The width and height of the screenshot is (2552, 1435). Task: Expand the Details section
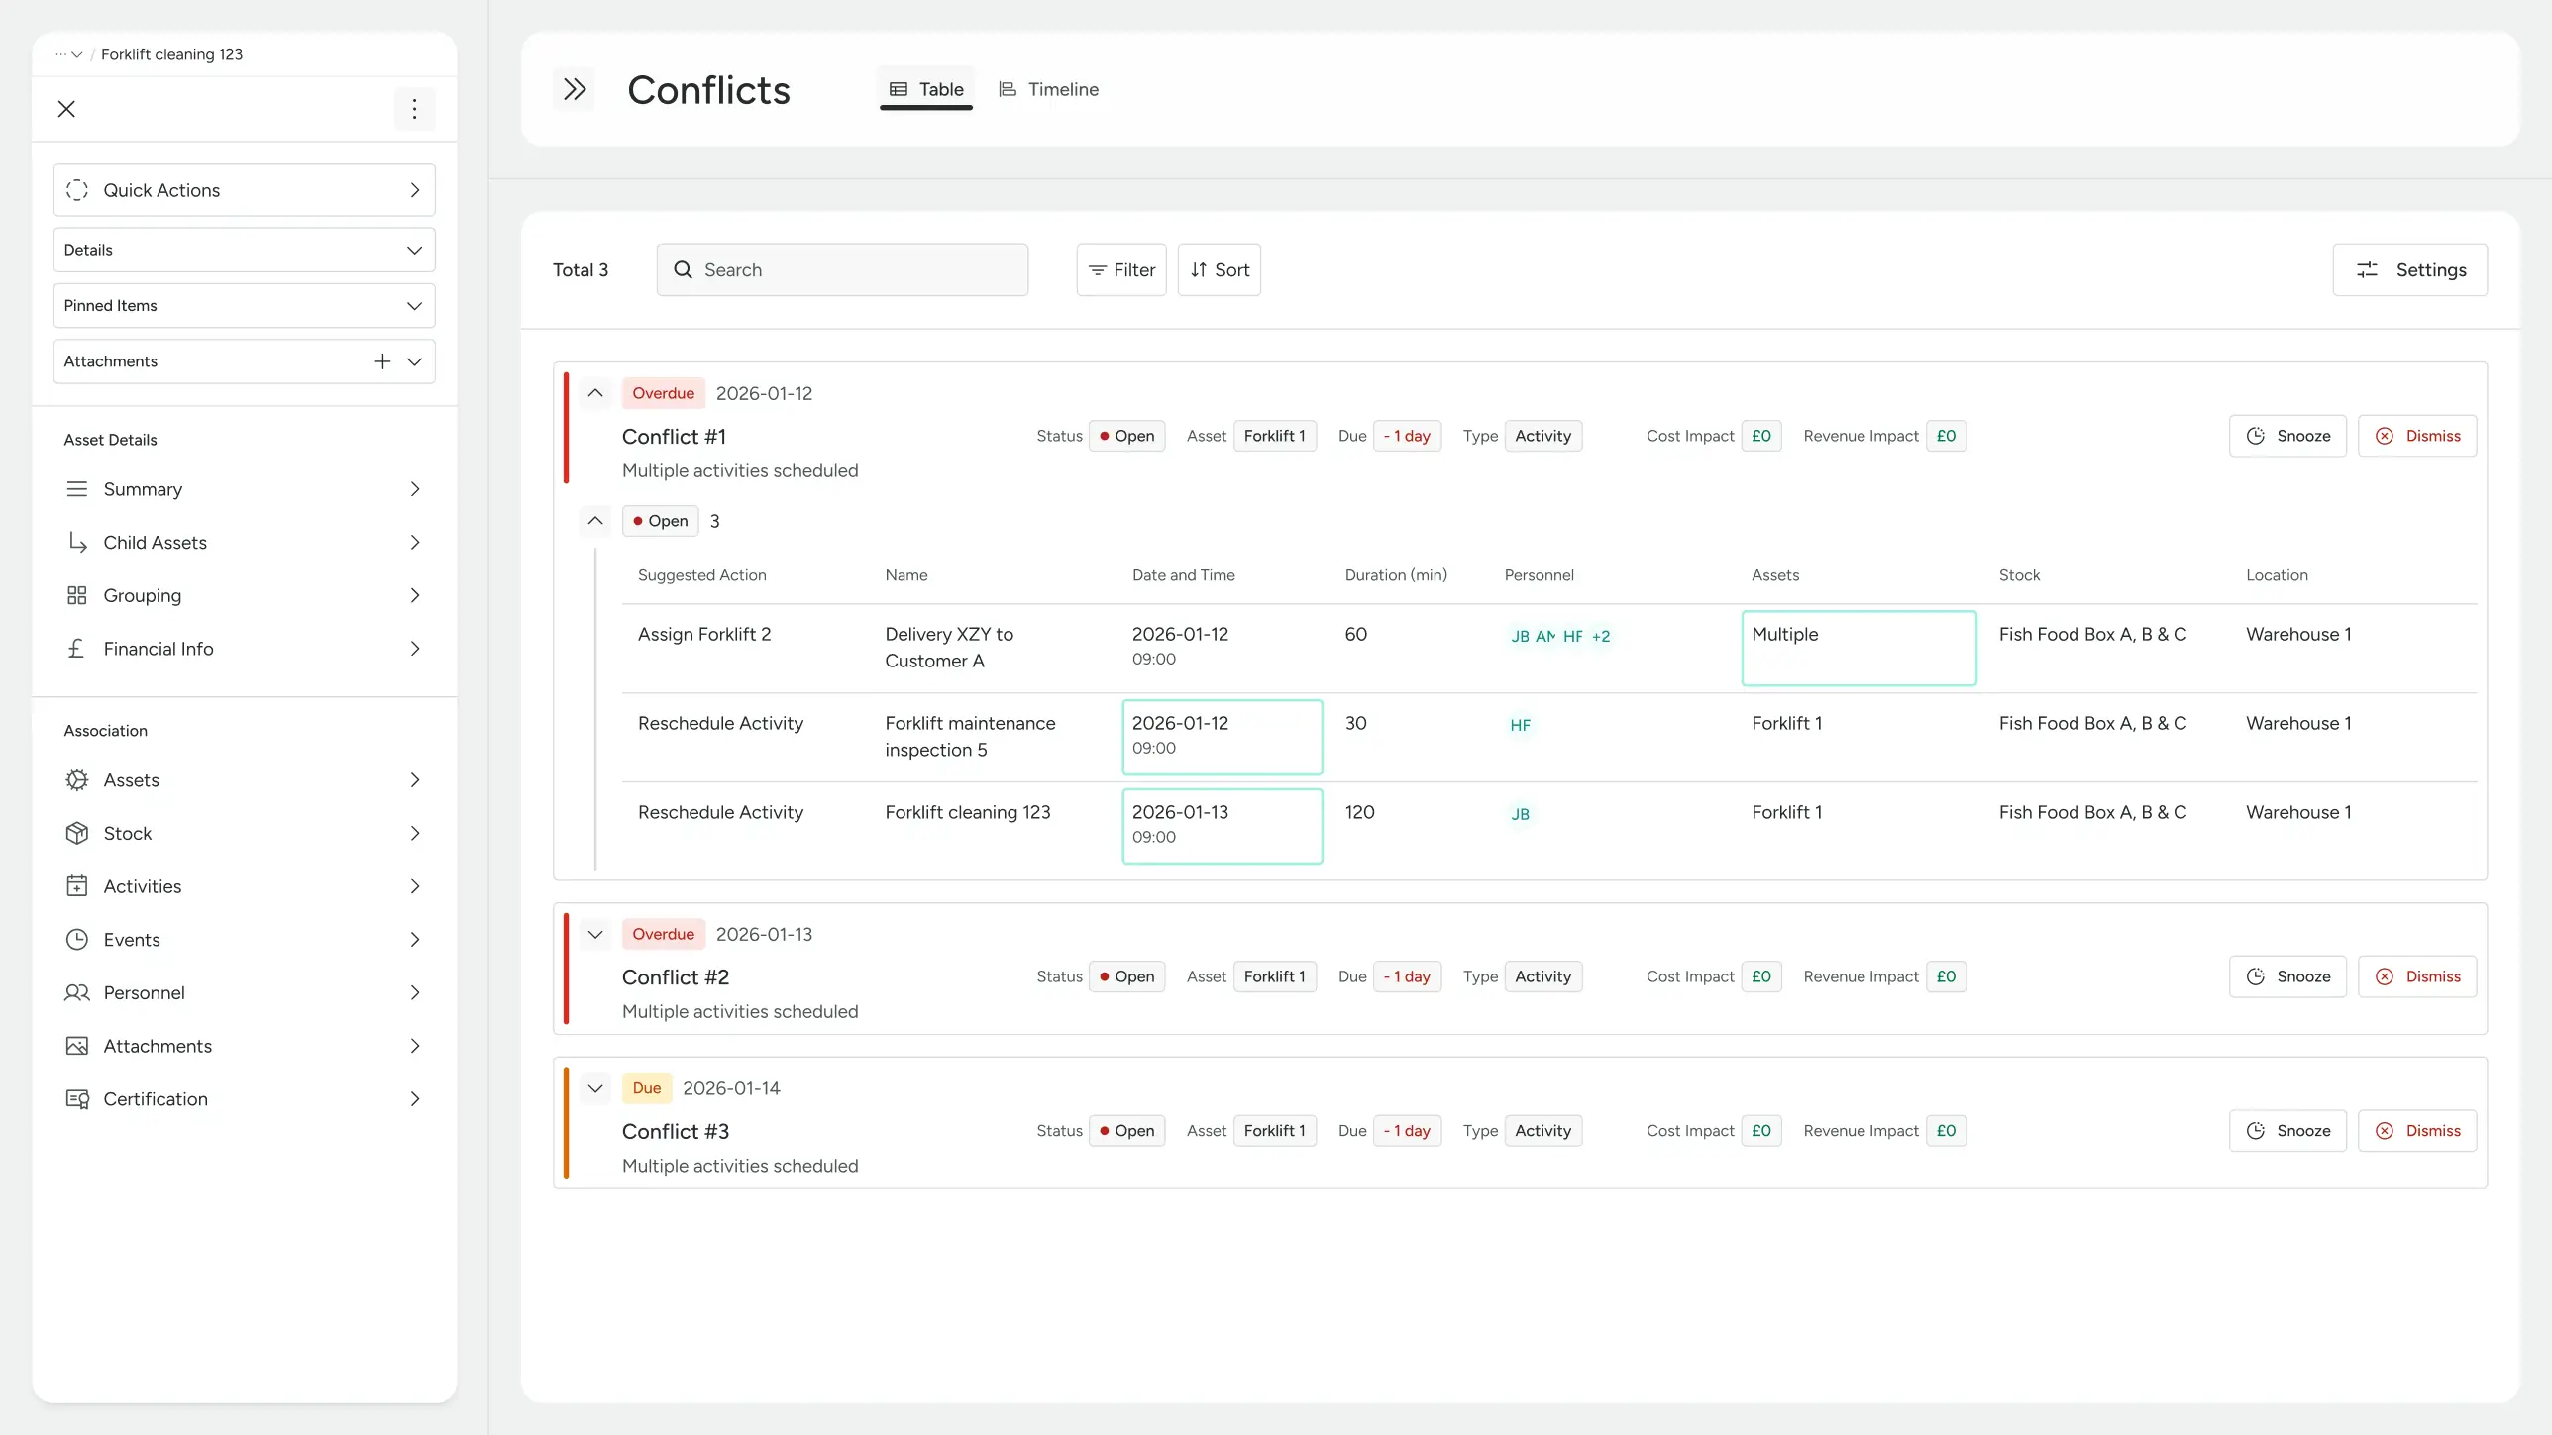[x=415, y=250]
